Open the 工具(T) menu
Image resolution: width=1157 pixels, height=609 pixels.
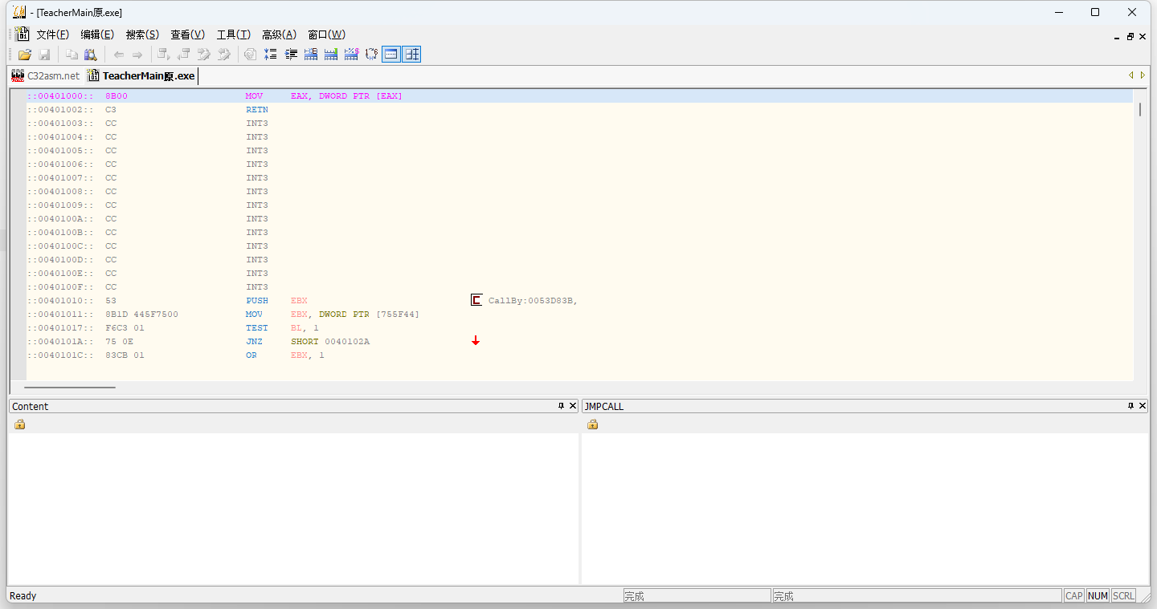point(233,35)
